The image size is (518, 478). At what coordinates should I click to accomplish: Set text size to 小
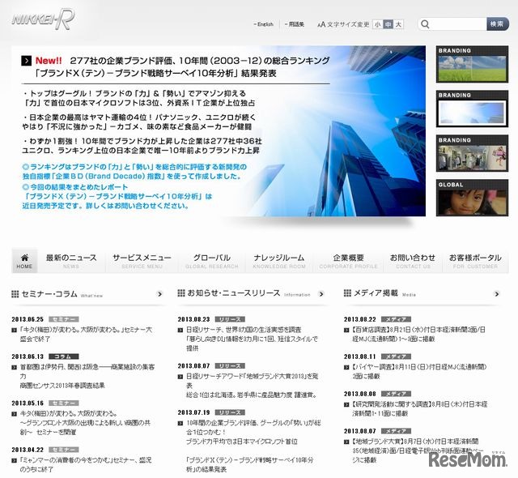tap(378, 24)
